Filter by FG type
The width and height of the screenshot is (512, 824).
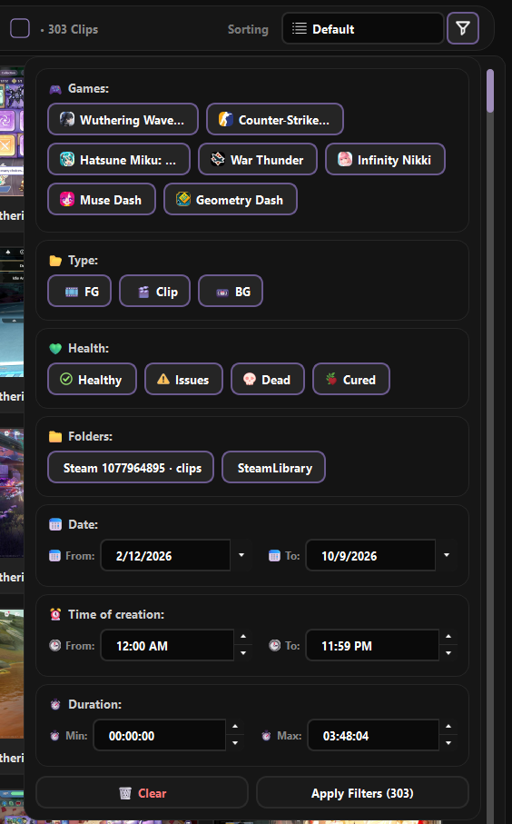79,291
